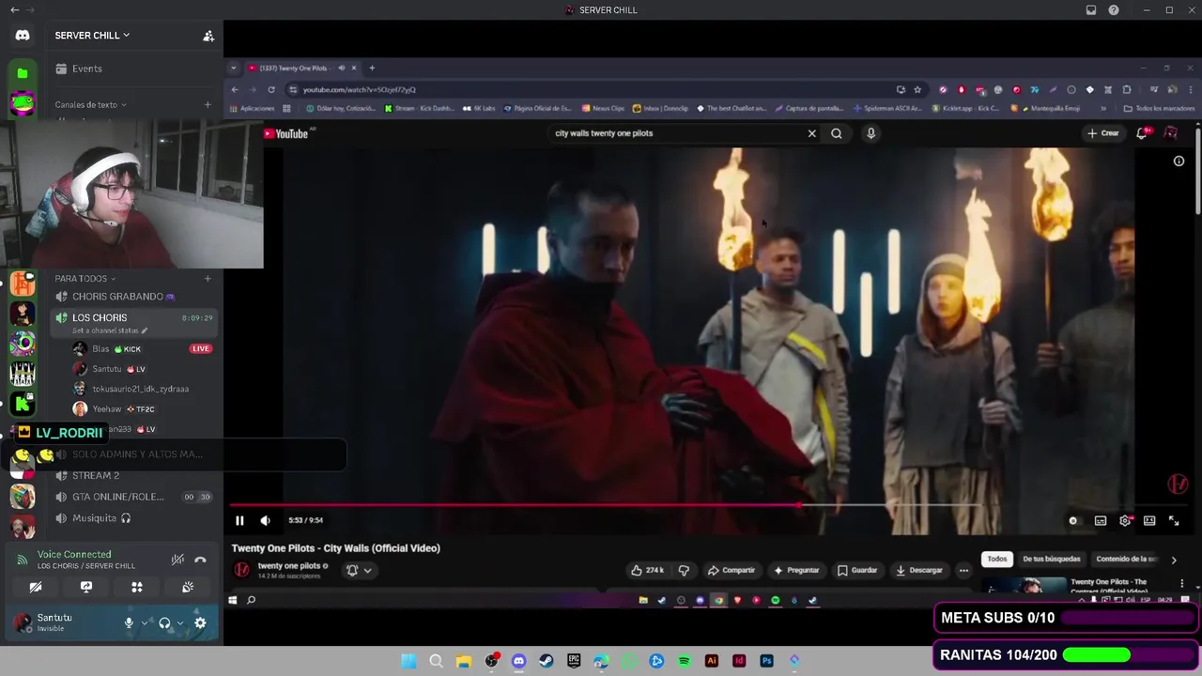This screenshot has height=676, width=1202.
Task: Show video info card icon
Action: (x=1179, y=161)
